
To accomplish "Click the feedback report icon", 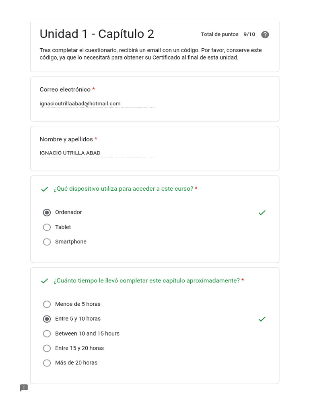I will coord(24,388).
